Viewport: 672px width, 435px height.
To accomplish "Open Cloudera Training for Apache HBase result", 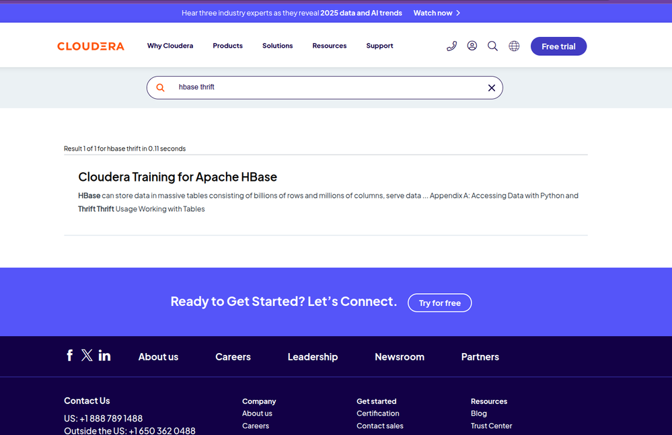I will pos(178,177).
